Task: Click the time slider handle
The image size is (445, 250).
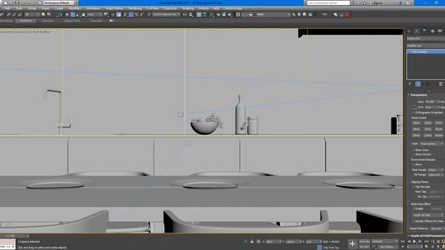Action: (13, 236)
